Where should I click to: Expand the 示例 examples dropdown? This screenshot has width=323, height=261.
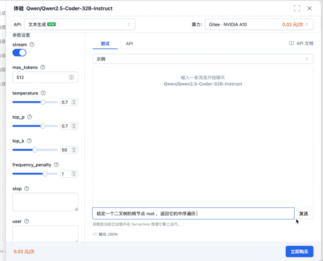coord(203,59)
